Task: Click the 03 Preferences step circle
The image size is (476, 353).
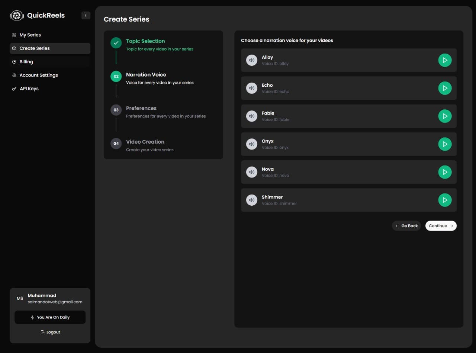Action: 116,110
